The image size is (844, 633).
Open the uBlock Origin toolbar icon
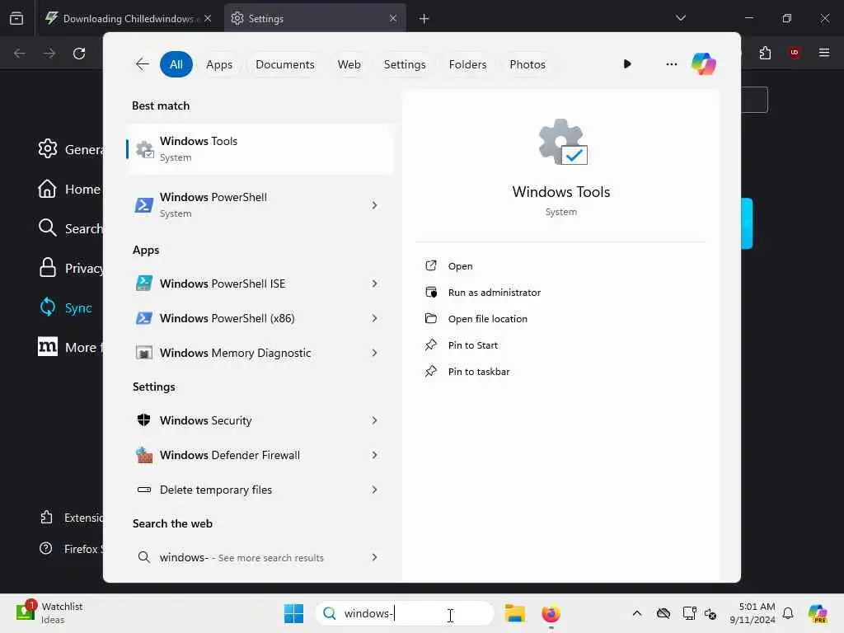click(795, 53)
